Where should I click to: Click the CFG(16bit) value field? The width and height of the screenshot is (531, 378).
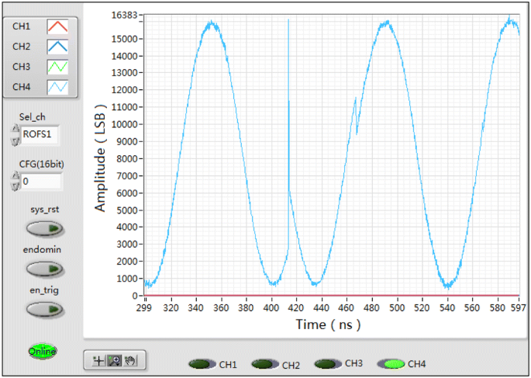(x=42, y=182)
